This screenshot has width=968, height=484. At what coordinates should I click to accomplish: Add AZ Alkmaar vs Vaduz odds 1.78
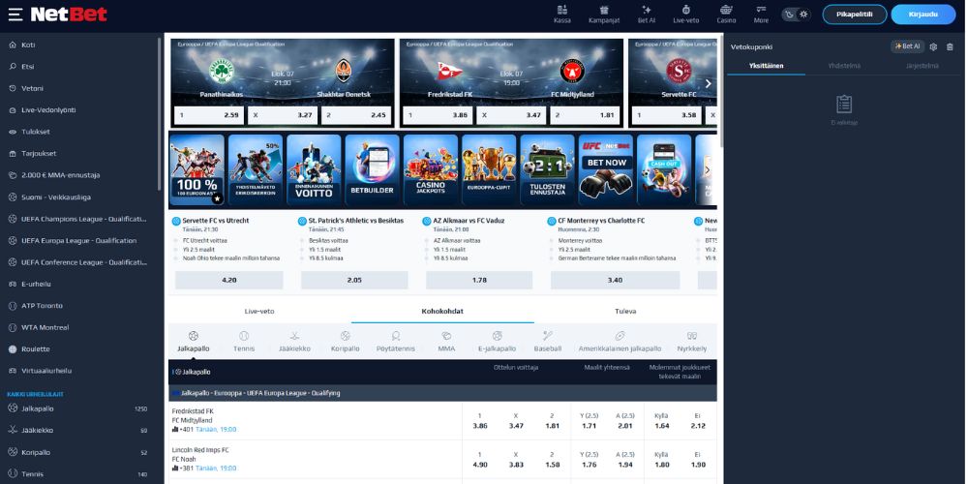479,280
